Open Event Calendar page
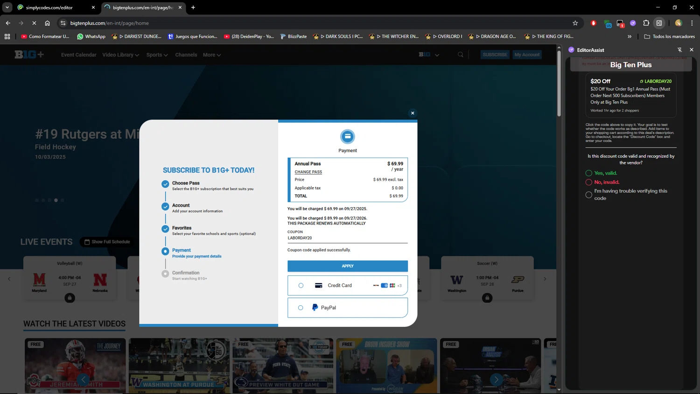The width and height of the screenshot is (700, 394). (x=78, y=55)
